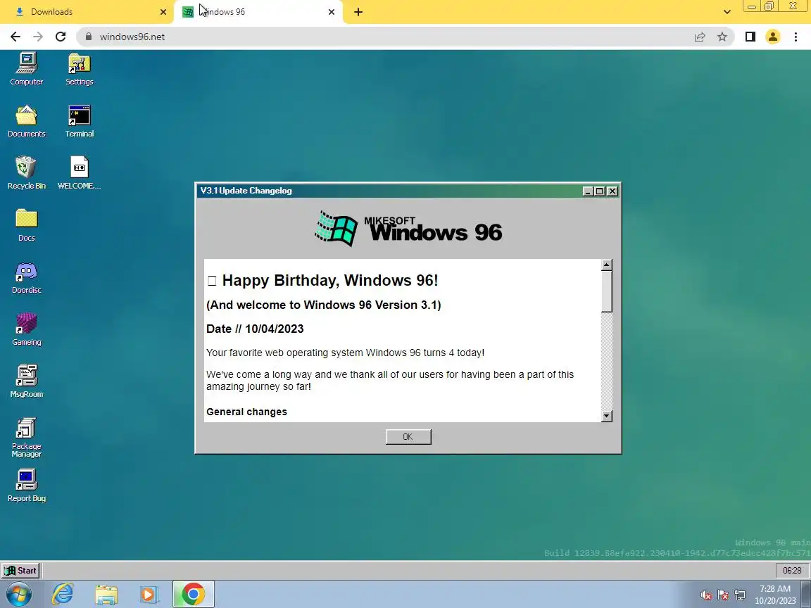This screenshot has width=811, height=608.
Task: Open Windows Media Player from taskbar
Action: tap(149, 594)
